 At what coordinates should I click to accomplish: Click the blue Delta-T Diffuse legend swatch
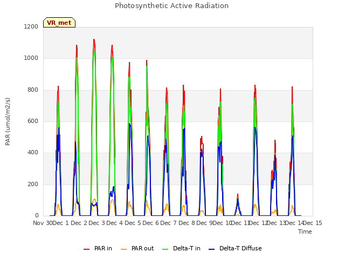tap(211, 249)
